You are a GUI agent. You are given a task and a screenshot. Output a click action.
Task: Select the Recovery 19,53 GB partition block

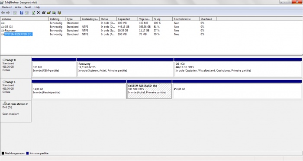tap(125, 67)
